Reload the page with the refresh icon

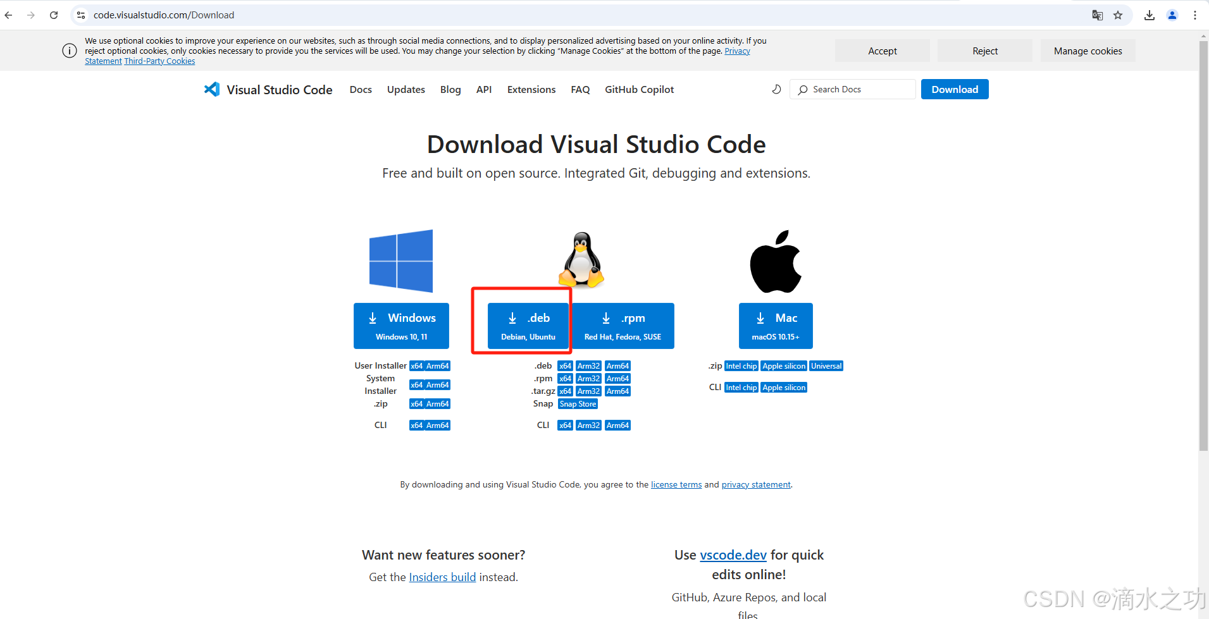coord(54,15)
